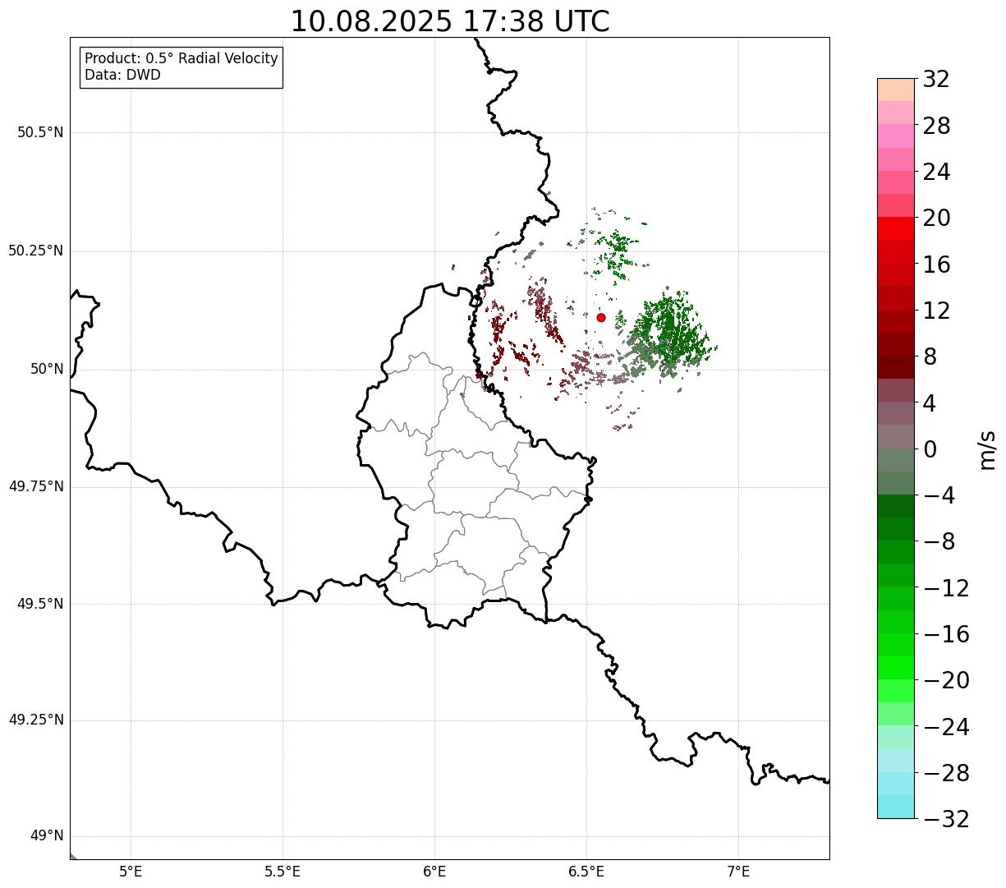Click the cyan bottom segment of colorbar
The height and width of the screenshot is (888, 1006).
click(x=896, y=807)
